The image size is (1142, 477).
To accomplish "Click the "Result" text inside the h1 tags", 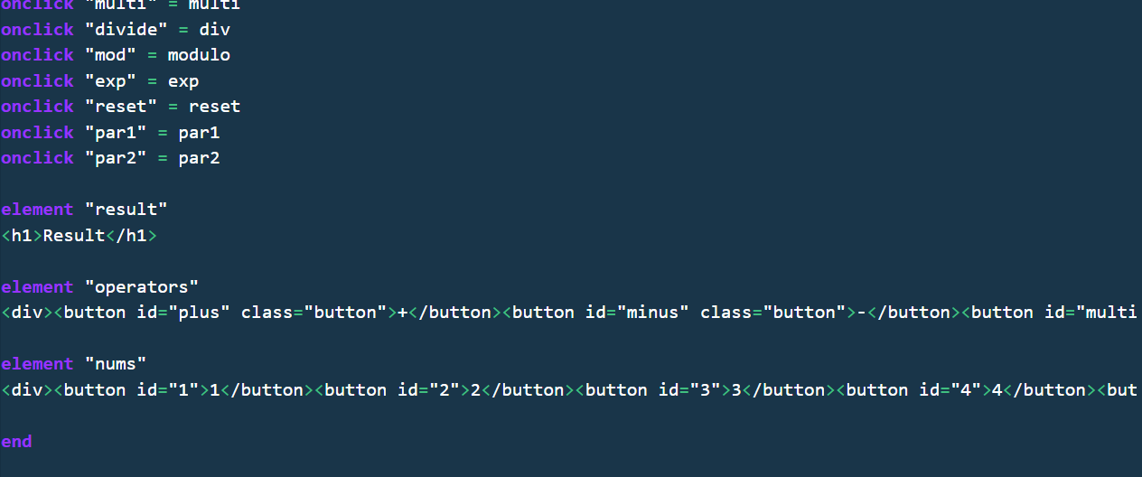I will tap(74, 236).
